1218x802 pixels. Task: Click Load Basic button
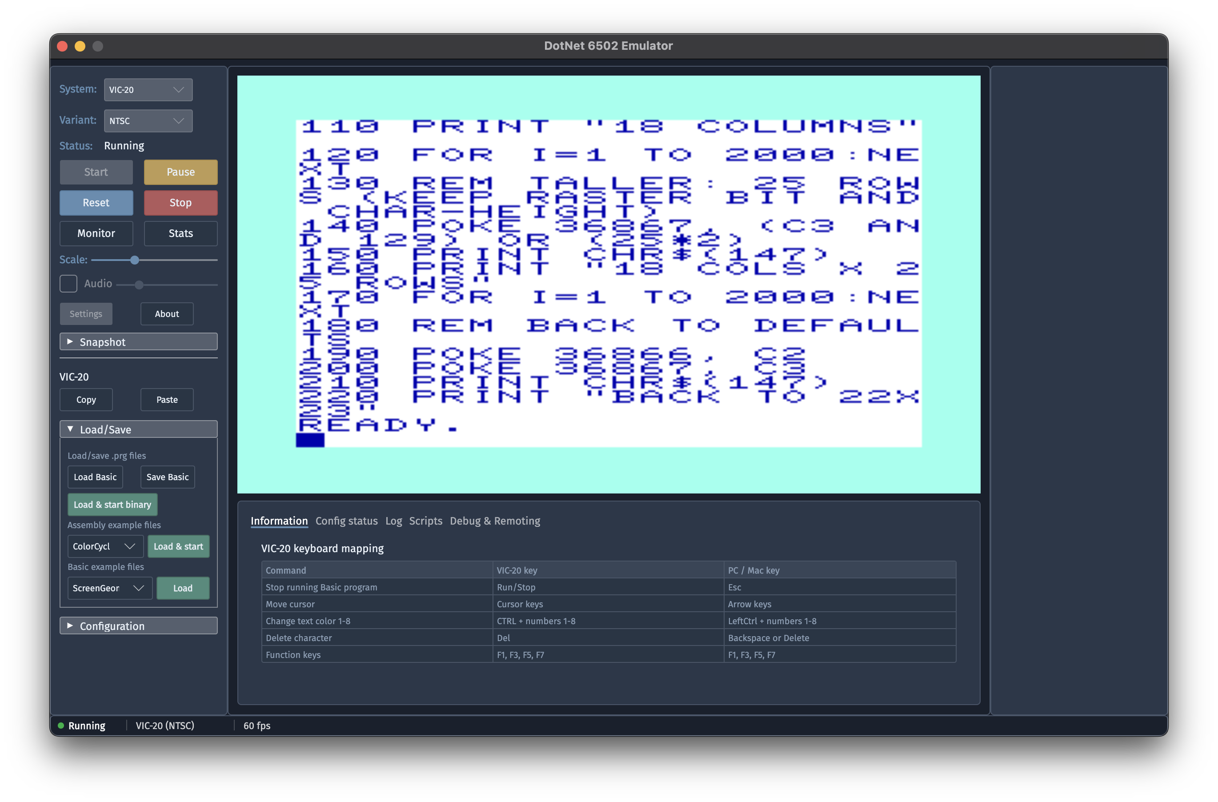coord(95,477)
